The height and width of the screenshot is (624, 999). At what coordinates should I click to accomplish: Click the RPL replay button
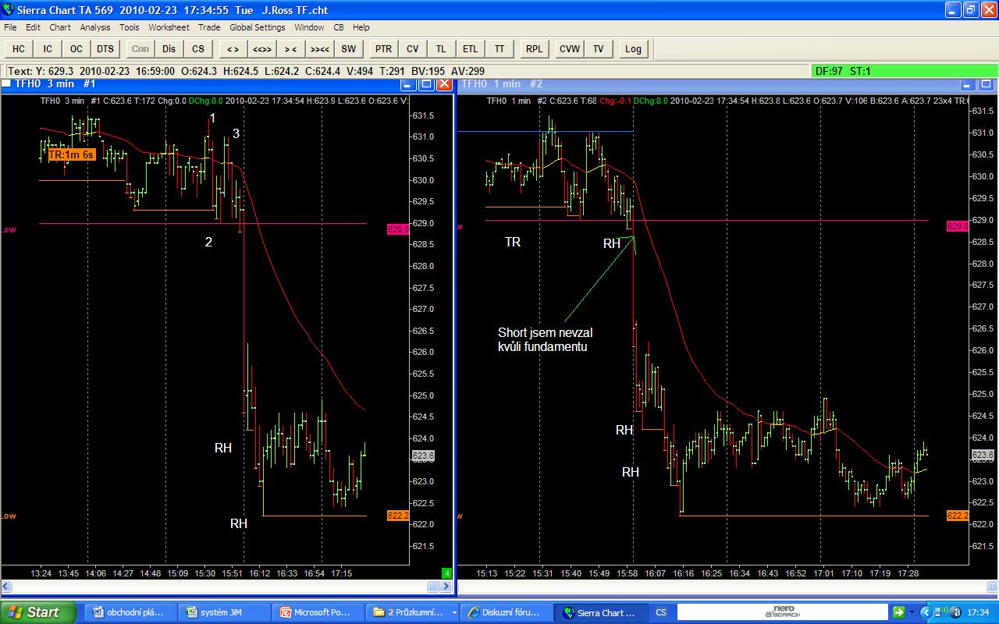pyautogui.click(x=534, y=48)
